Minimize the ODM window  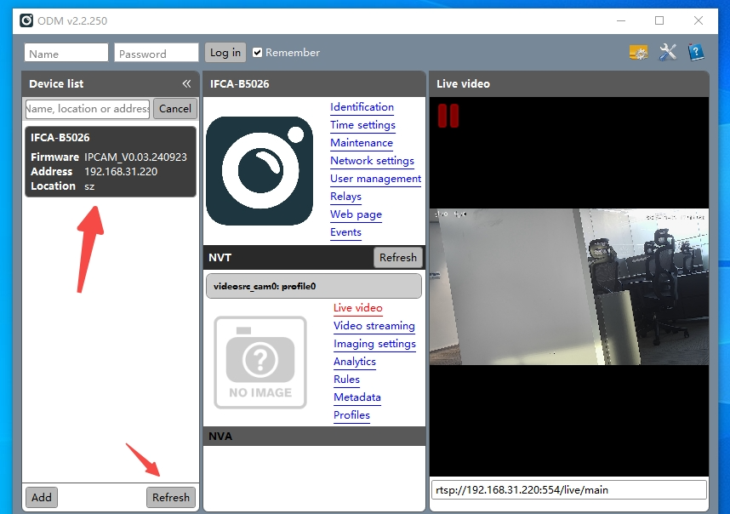point(620,20)
